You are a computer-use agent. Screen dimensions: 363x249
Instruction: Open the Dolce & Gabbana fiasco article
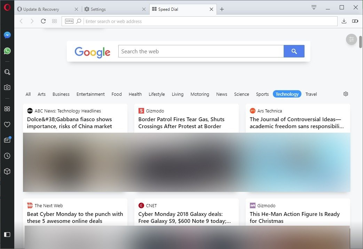tap(70, 123)
